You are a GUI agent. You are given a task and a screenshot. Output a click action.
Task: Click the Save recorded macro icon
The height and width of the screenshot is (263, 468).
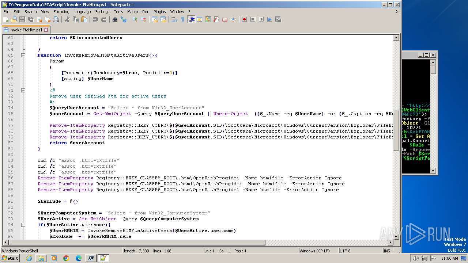click(278, 19)
